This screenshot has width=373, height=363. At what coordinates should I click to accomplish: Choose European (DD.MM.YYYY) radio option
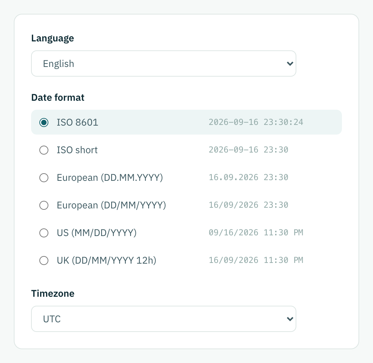click(44, 178)
